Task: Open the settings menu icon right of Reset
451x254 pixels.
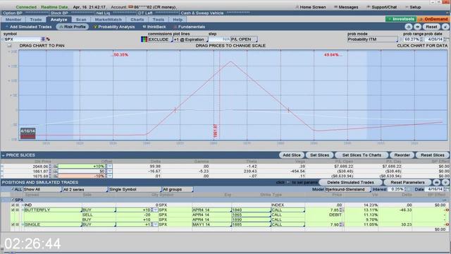Action: click(445, 27)
